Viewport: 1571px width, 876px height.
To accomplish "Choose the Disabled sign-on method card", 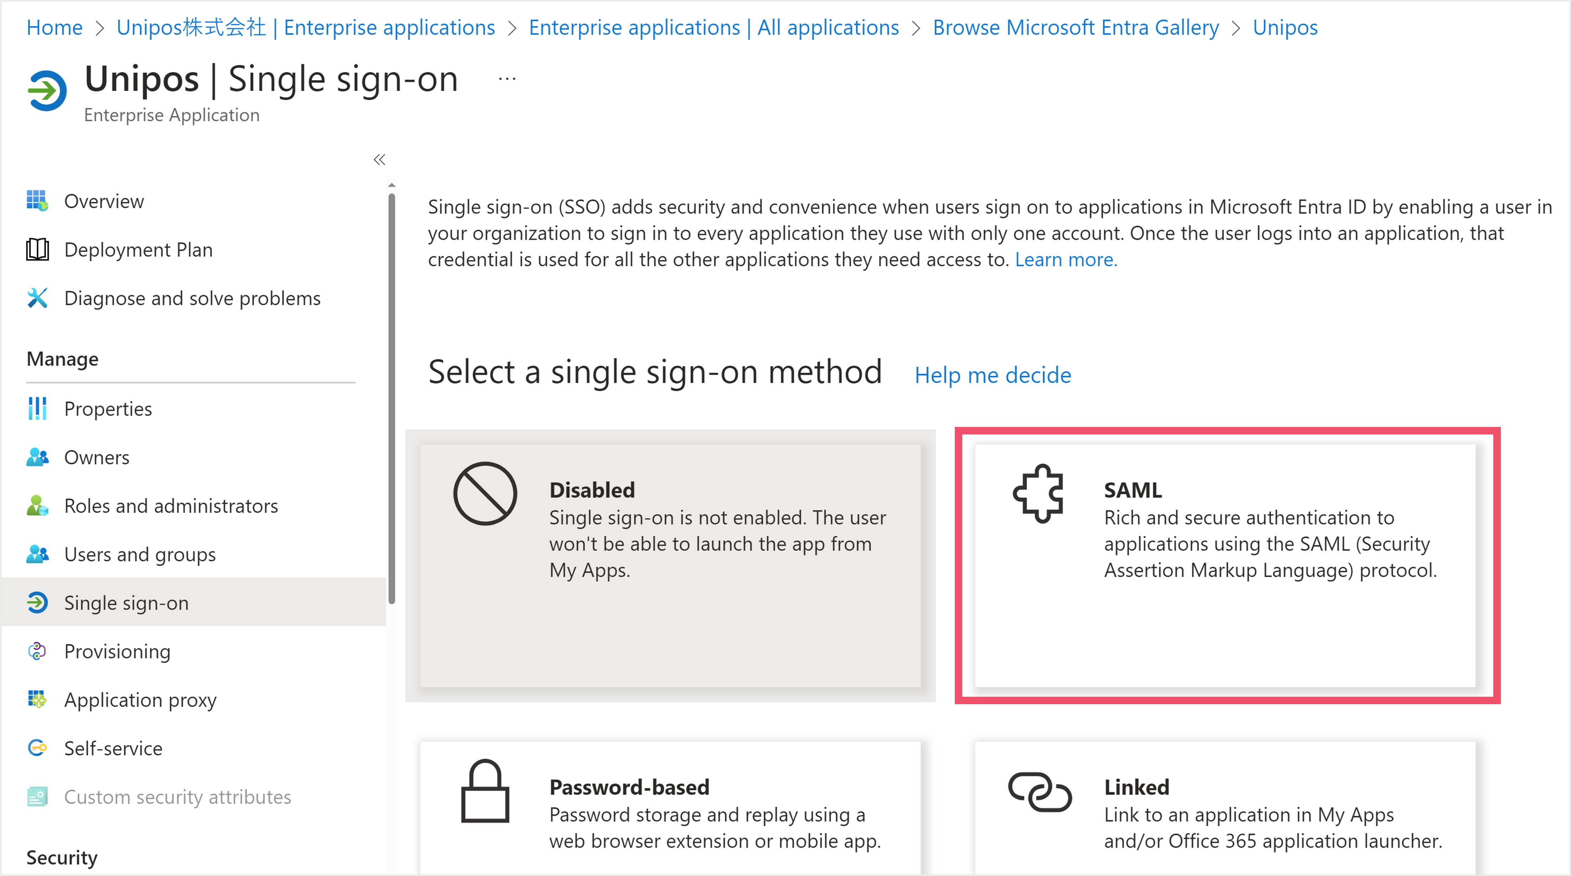I will click(x=670, y=566).
